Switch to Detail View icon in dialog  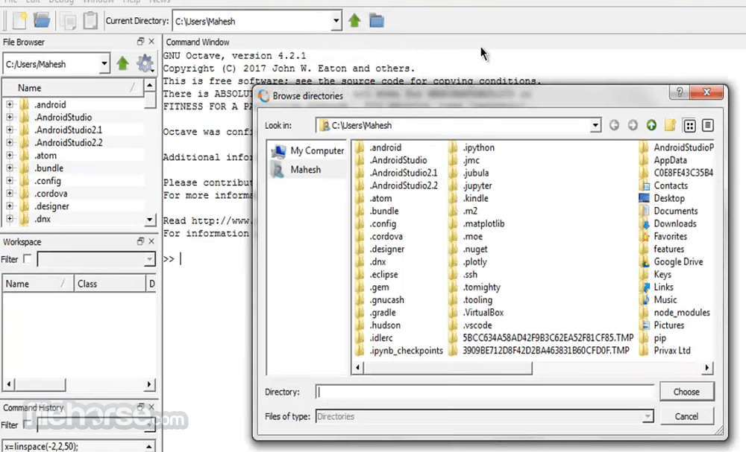[x=708, y=125]
